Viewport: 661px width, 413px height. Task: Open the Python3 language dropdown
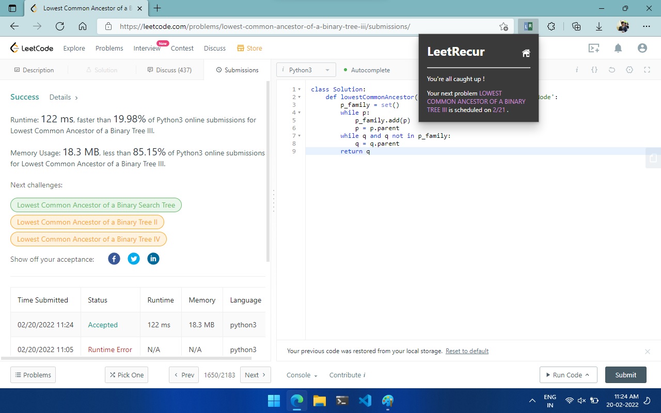click(306, 70)
